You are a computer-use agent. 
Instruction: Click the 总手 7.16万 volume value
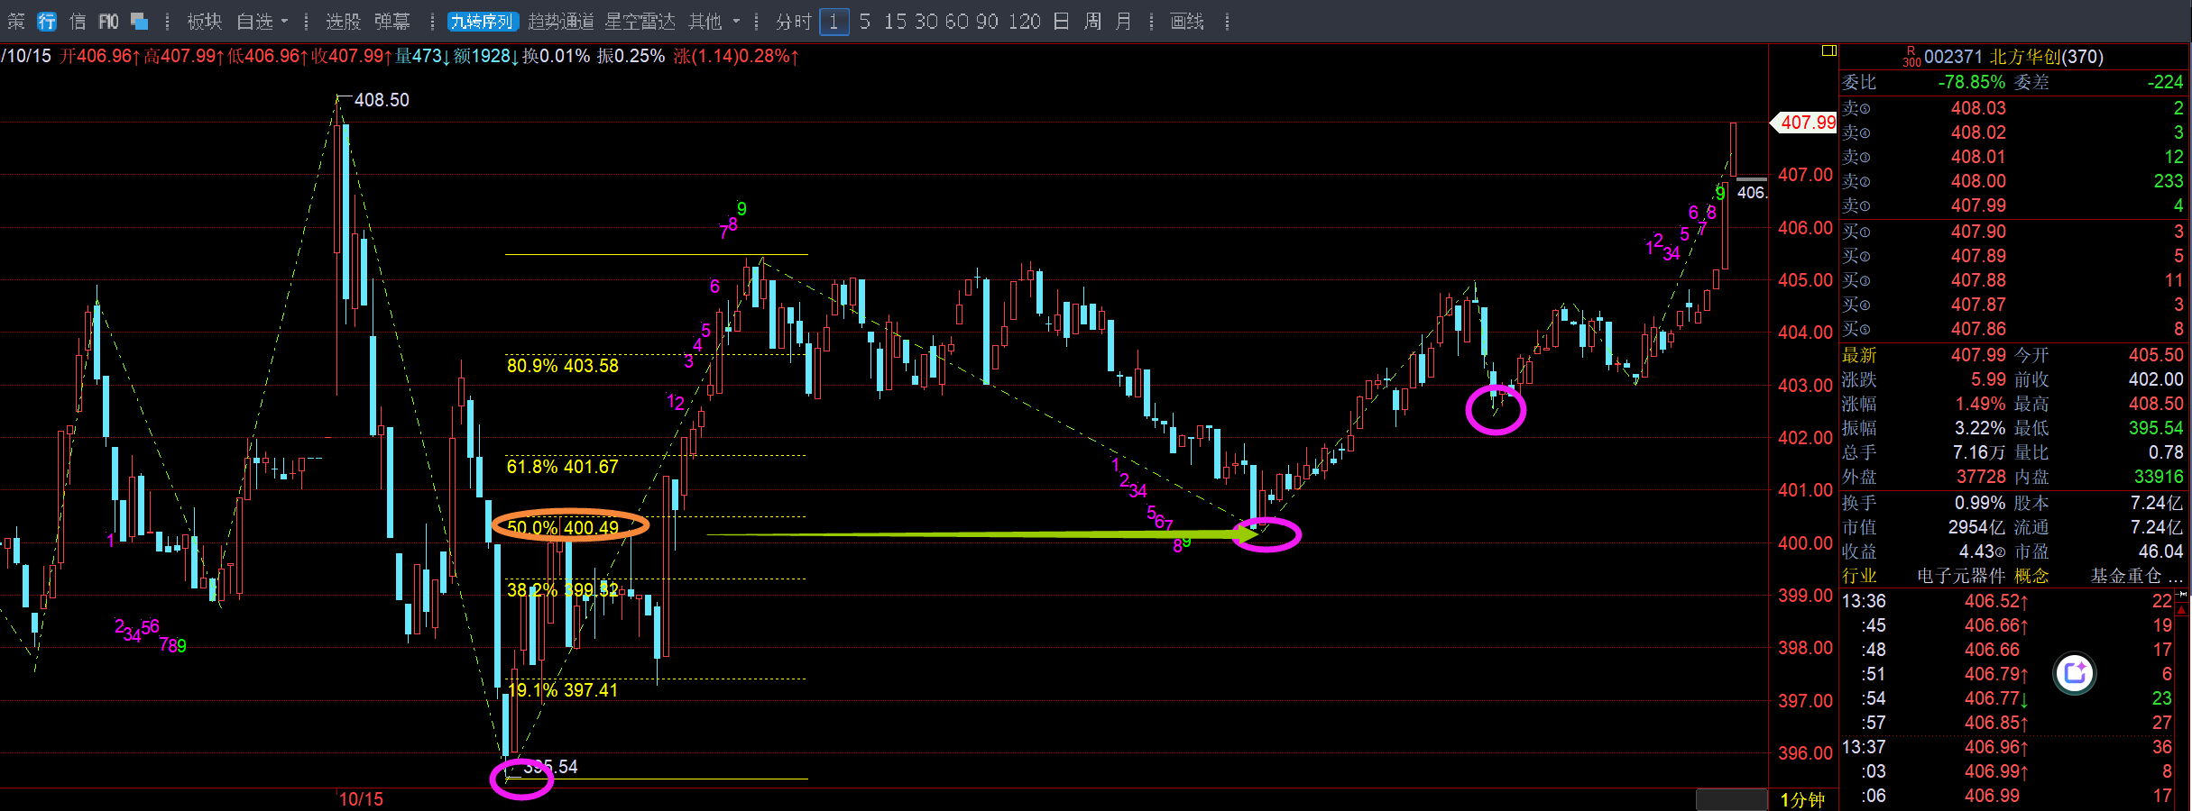click(x=1979, y=452)
